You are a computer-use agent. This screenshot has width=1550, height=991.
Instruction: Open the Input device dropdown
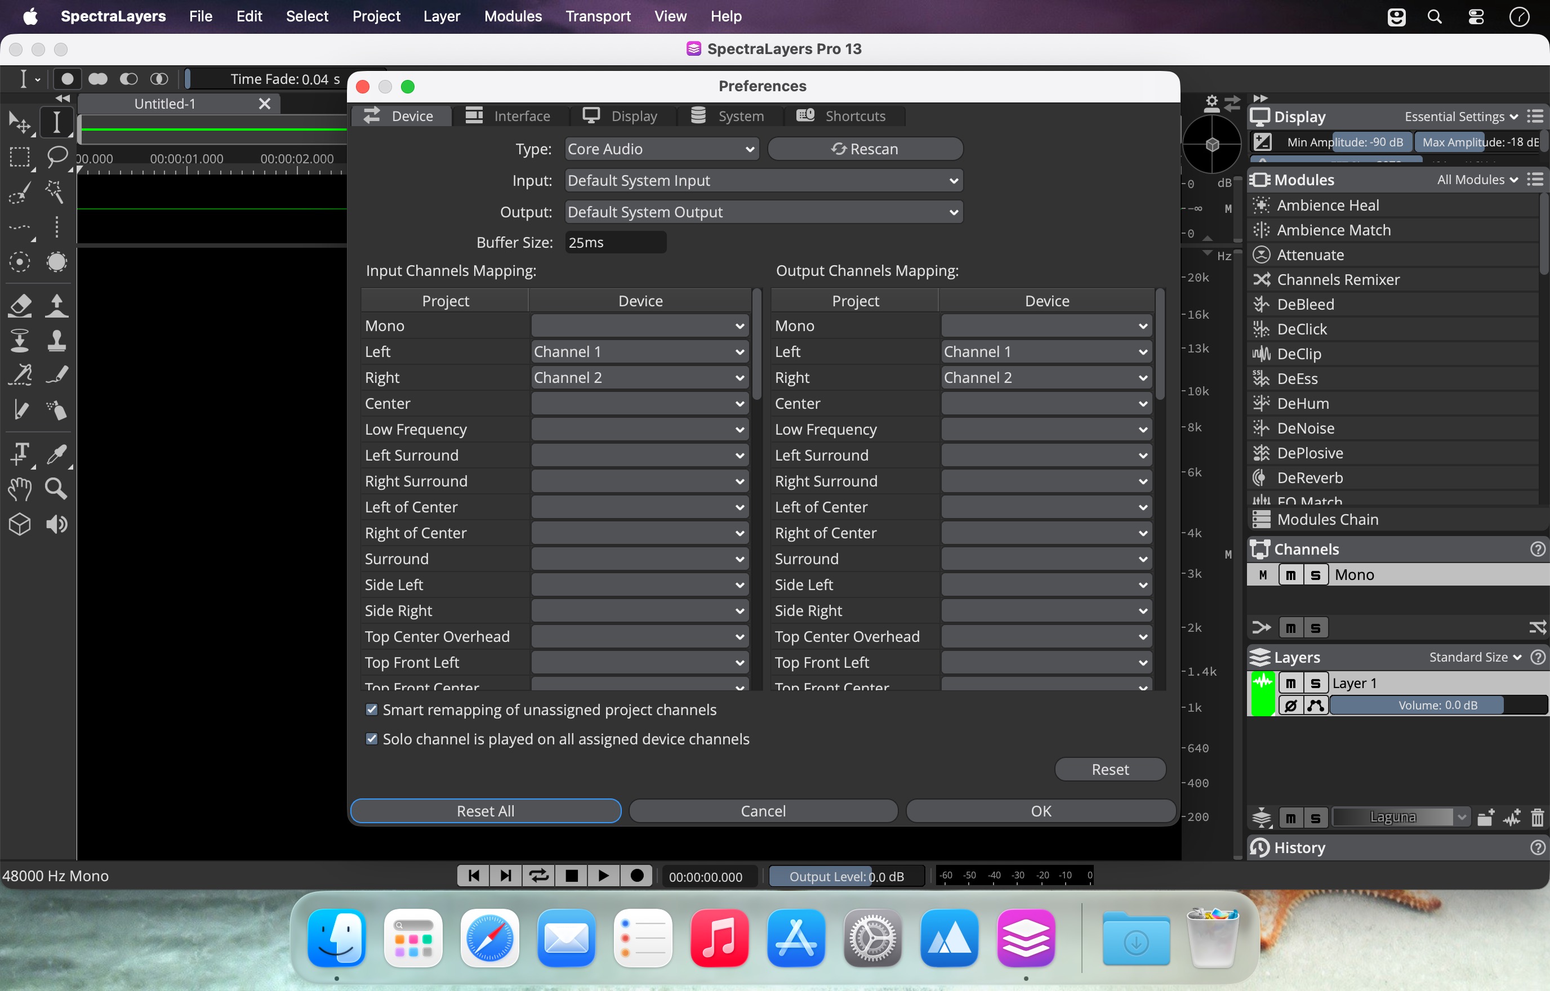coord(763,180)
